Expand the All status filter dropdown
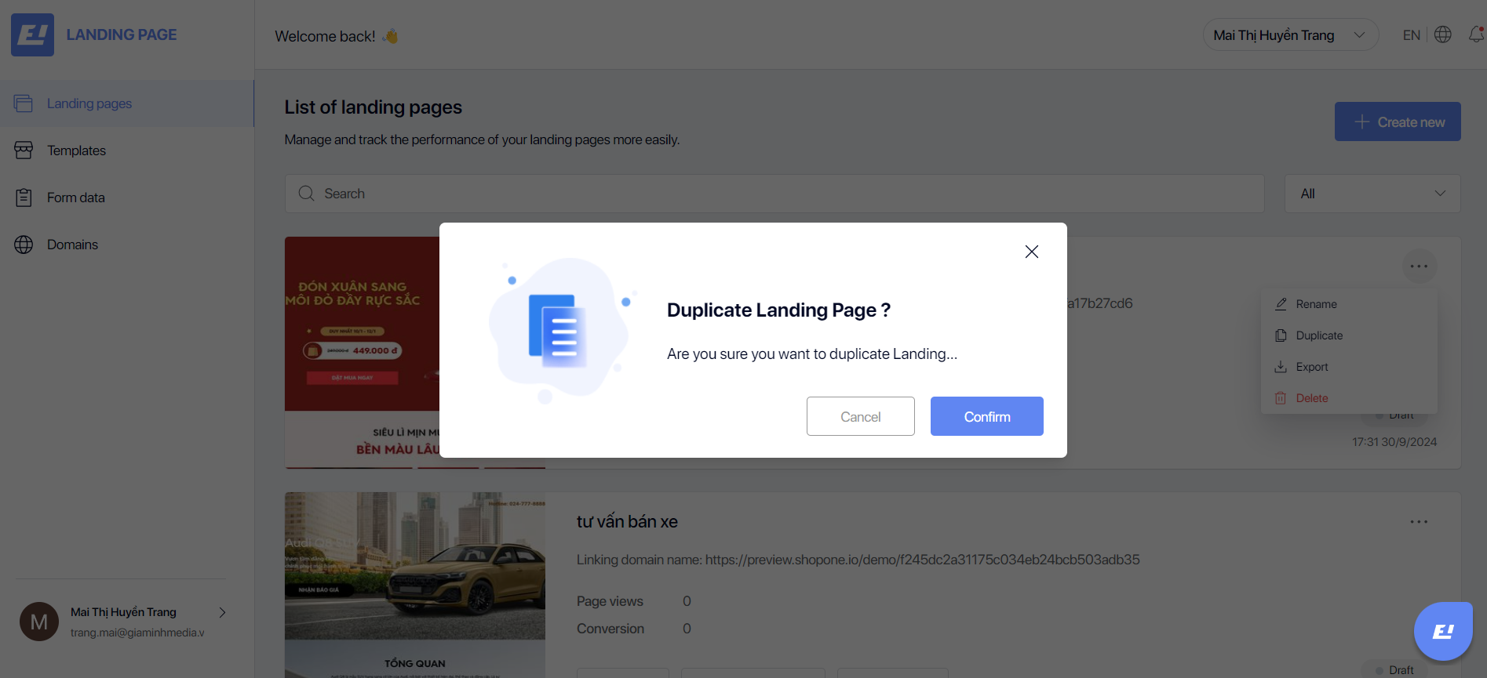The image size is (1487, 678). 1372,194
